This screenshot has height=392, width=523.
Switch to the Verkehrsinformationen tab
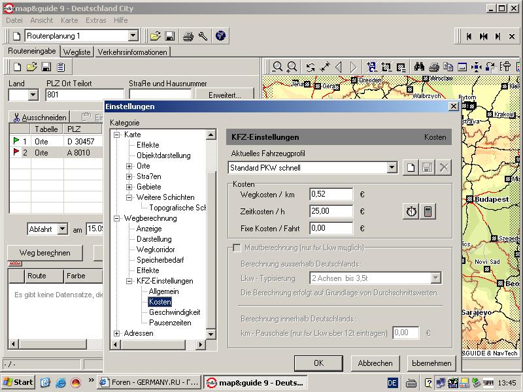tap(133, 52)
